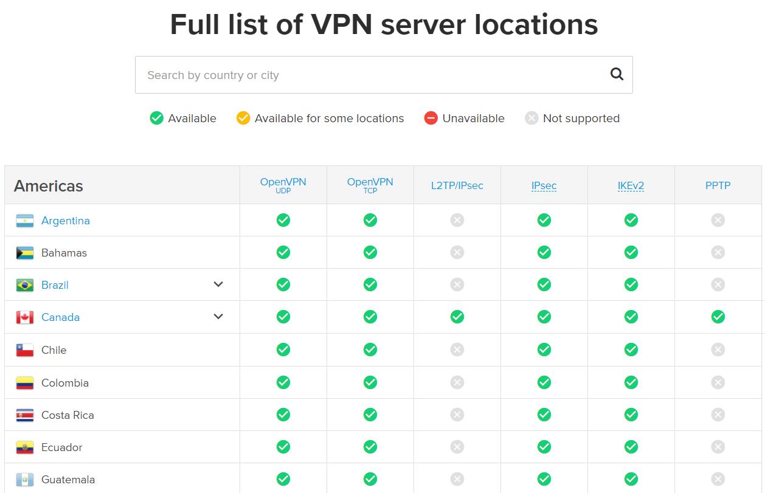Viewport: 765px width, 493px height.
Task: Click Canada's green PPTP checkmark
Action: click(718, 317)
